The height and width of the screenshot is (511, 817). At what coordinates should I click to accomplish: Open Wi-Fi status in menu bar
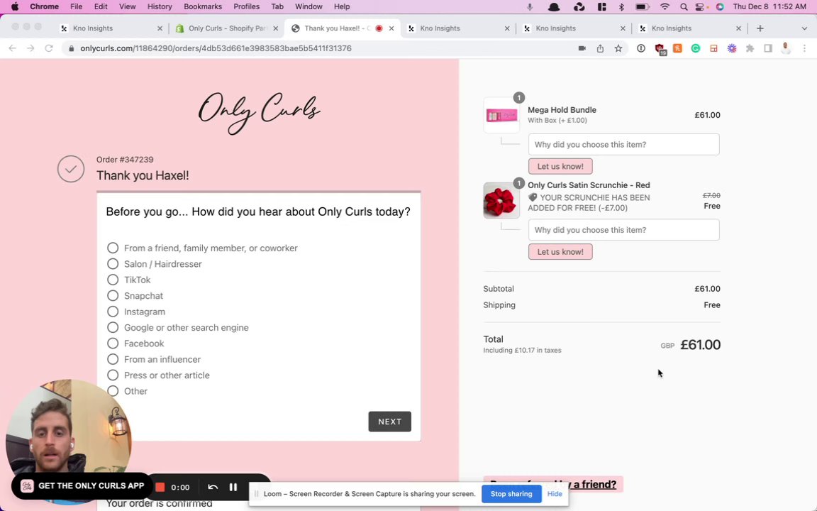[665, 7]
